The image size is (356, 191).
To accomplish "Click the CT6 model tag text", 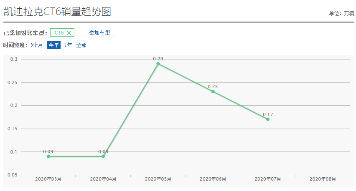I will pyautogui.click(x=59, y=33).
